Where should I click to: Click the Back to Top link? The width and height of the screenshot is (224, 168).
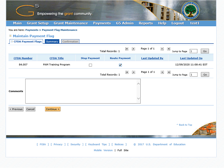point(184,125)
